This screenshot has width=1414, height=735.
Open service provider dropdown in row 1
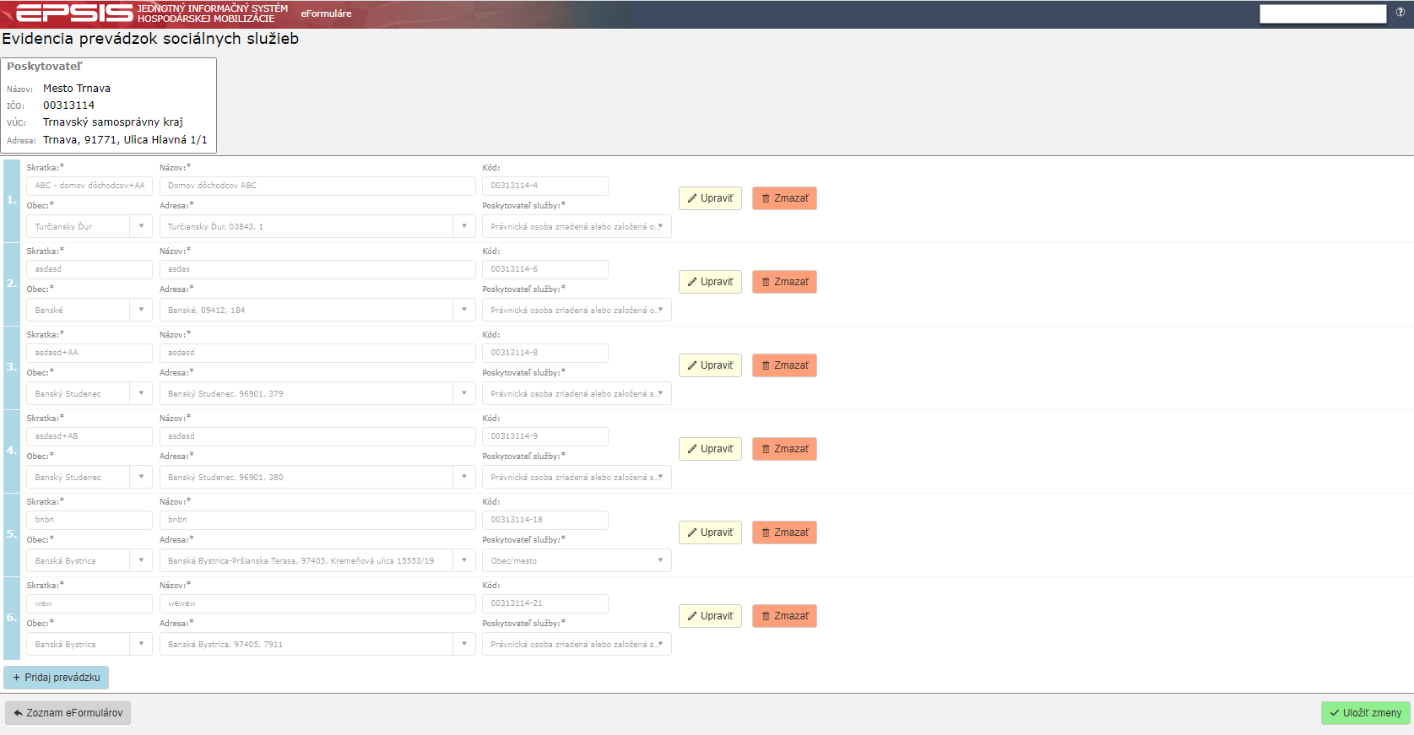[x=577, y=226]
